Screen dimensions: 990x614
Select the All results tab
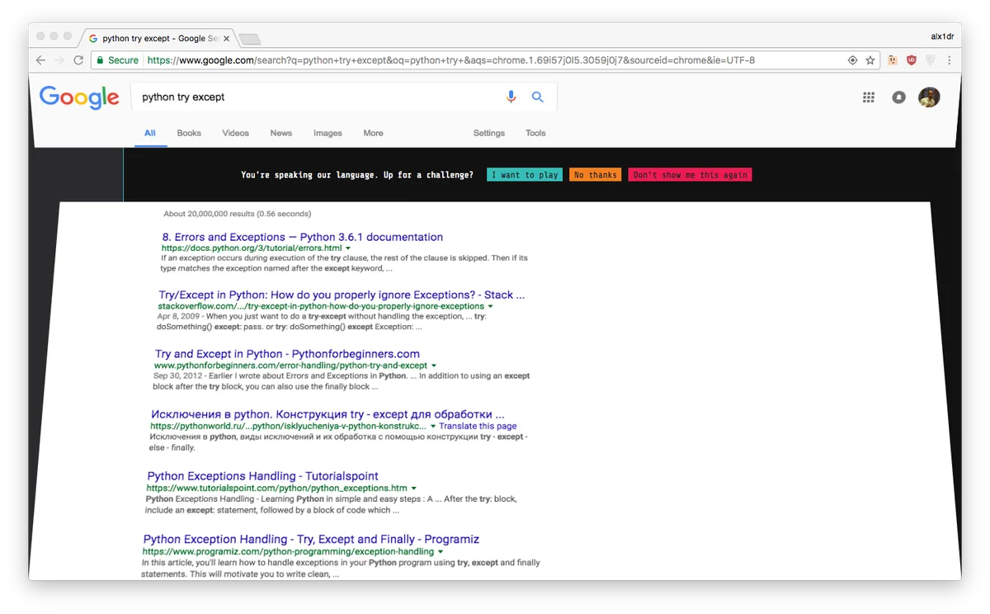click(x=150, y=133)
